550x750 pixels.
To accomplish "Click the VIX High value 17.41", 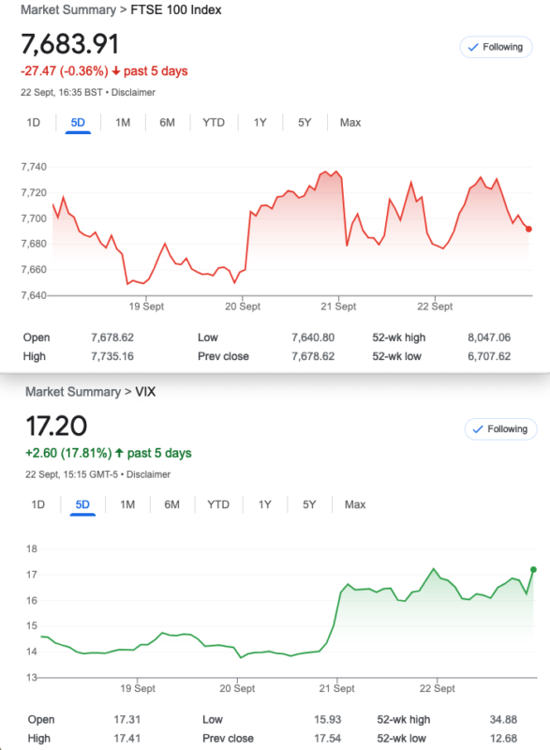I will (x=127, y=739).
